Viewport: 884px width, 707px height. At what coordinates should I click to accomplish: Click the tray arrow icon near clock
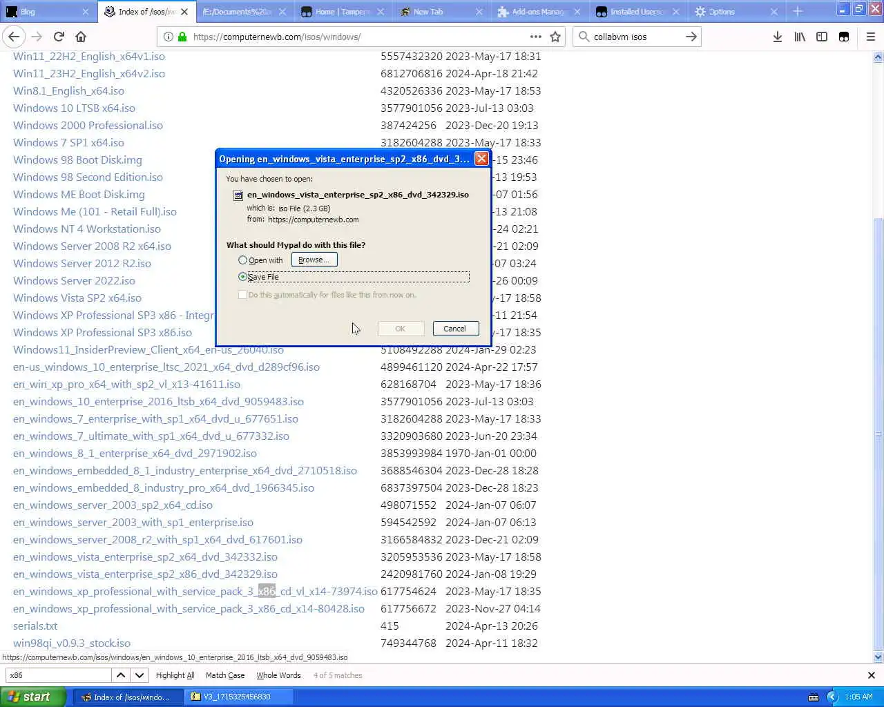(x=832, y=697)
